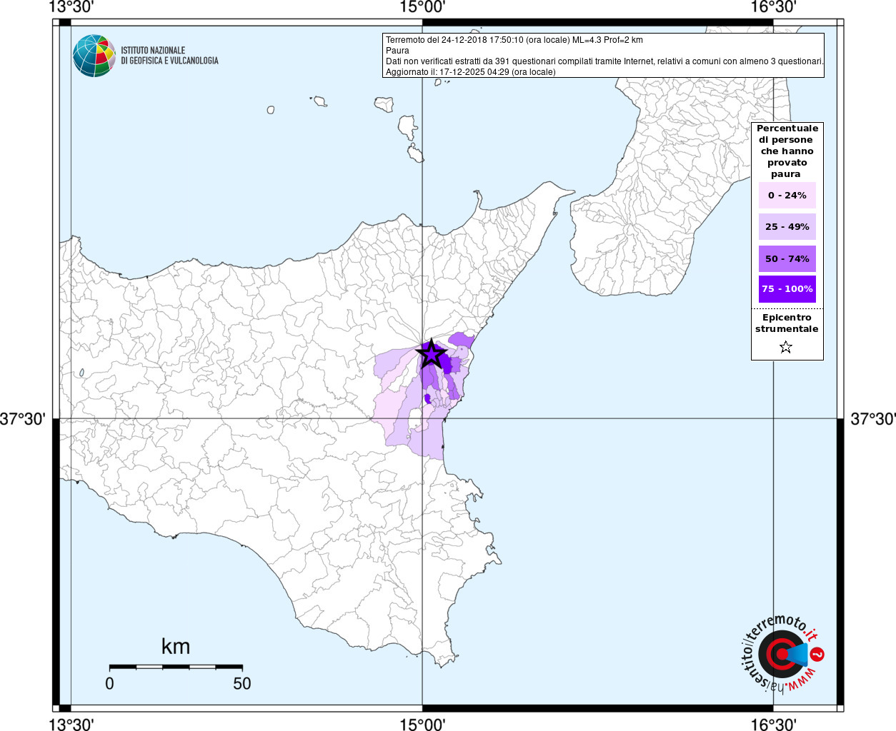Select the 50 - 74% legend swatch
Viewport: 896px width, 731px height.
coord(787,258)
